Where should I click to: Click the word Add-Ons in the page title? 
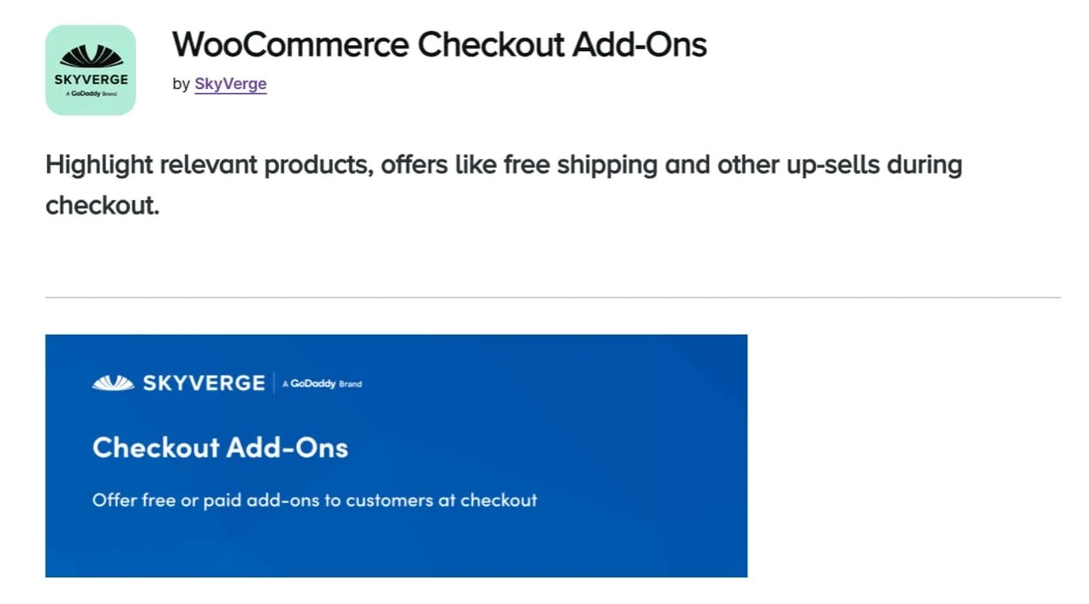(639, 44)
